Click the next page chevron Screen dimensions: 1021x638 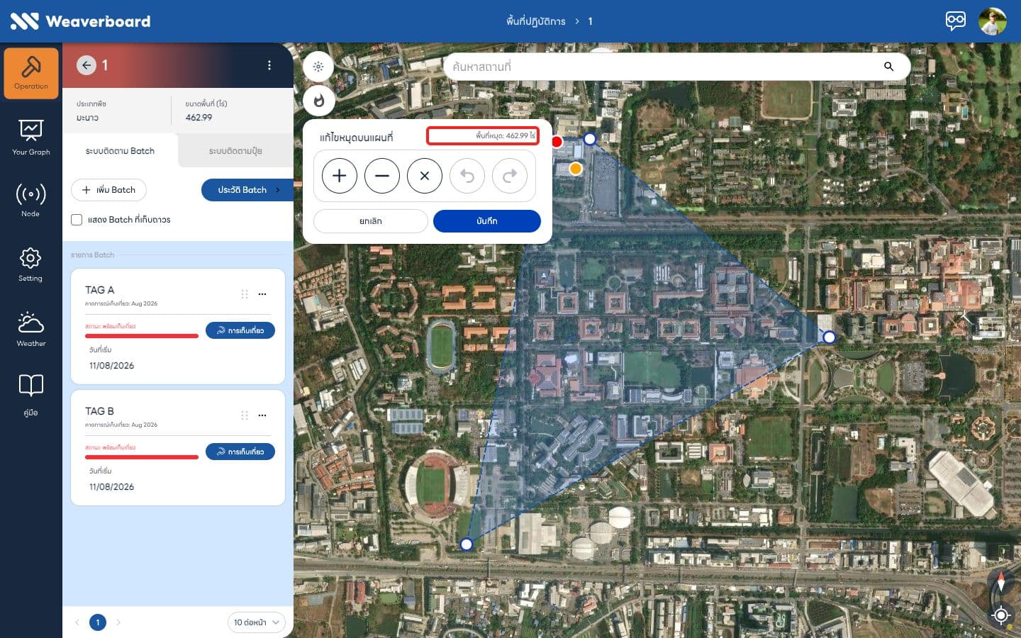(118, 622)
